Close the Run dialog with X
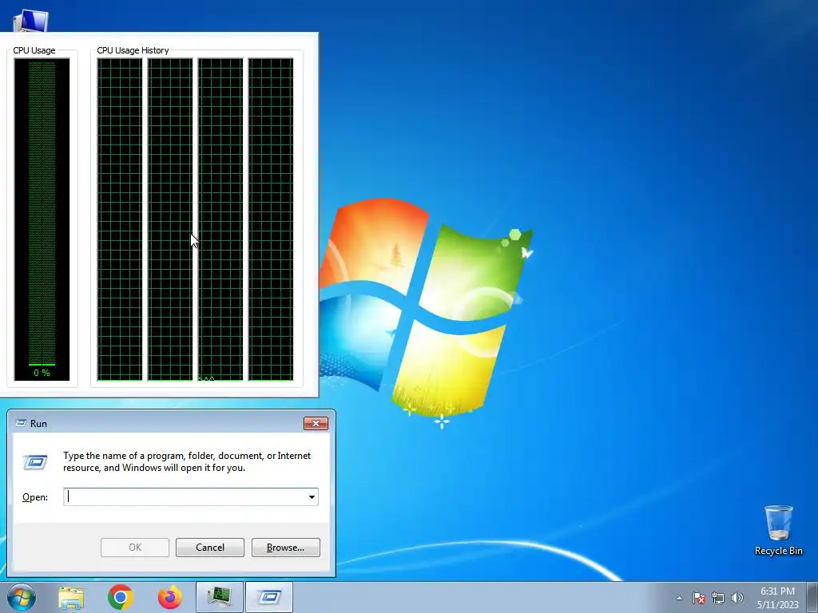 [x=316, y=423]
